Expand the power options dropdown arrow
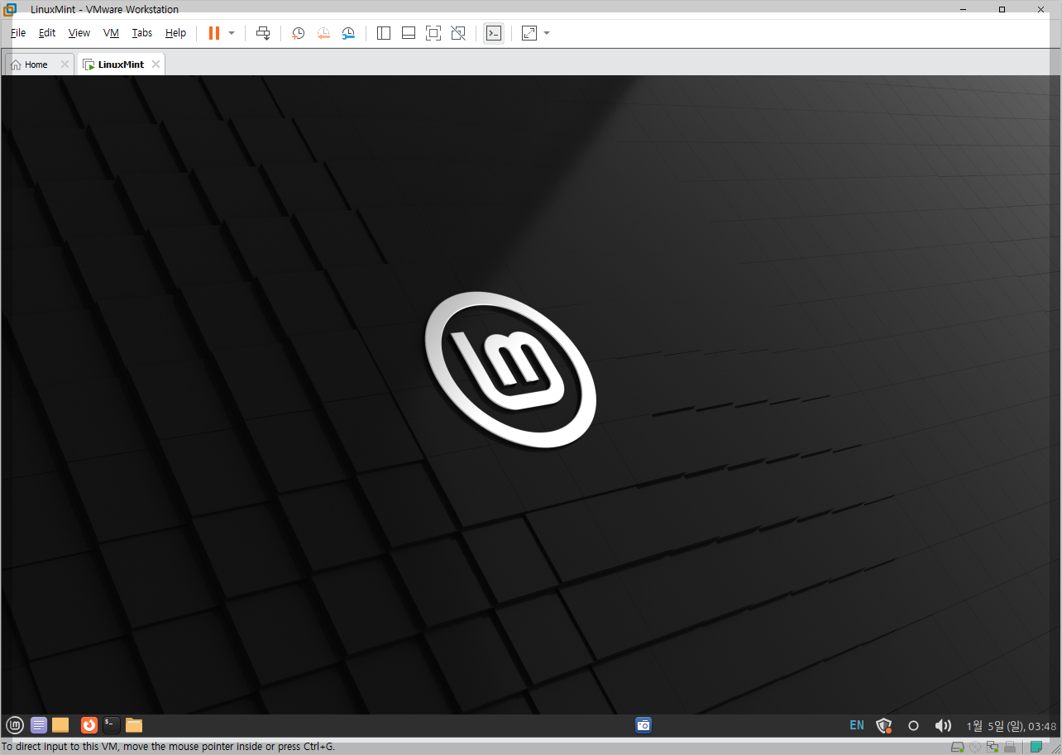 (x=232, y=33)
